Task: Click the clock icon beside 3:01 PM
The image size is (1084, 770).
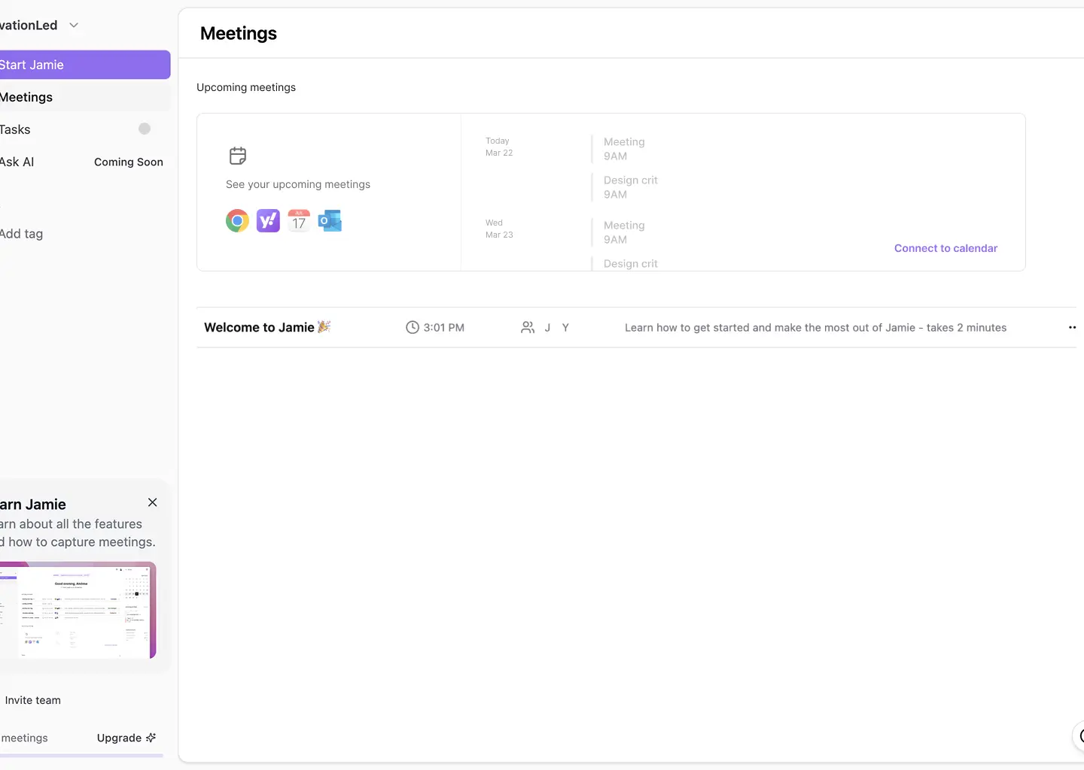Action: 412,327
